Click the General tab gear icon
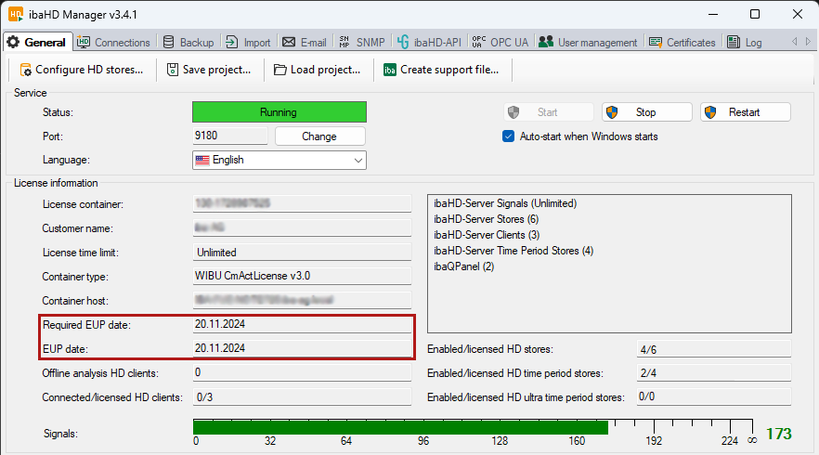This screenshot has width=819, height=455. point(13,43)
